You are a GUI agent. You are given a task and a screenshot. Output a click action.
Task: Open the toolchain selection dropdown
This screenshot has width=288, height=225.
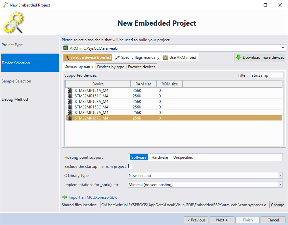283,48
